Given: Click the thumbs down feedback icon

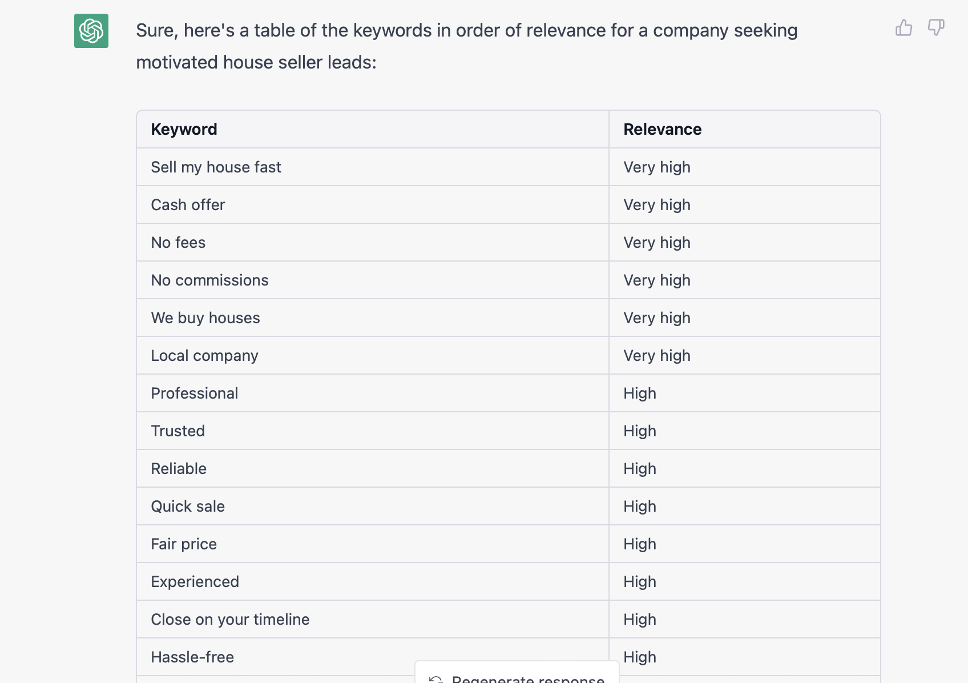Looking at the screenshot, I should pyautogui.click(x=936, y=27).
